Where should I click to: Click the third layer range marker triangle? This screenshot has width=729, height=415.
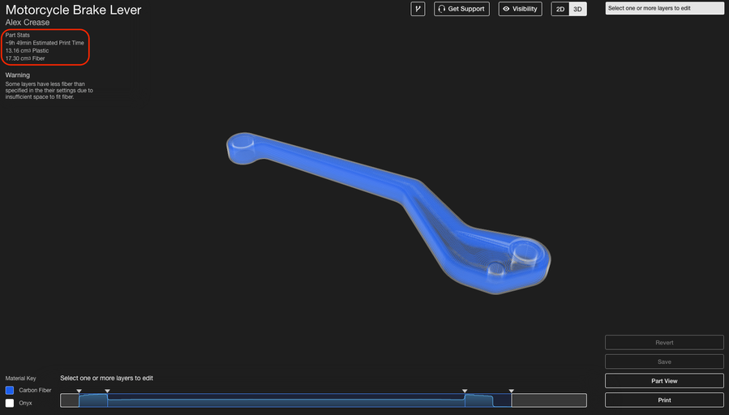pyautogui.click(x=465, y=391)
